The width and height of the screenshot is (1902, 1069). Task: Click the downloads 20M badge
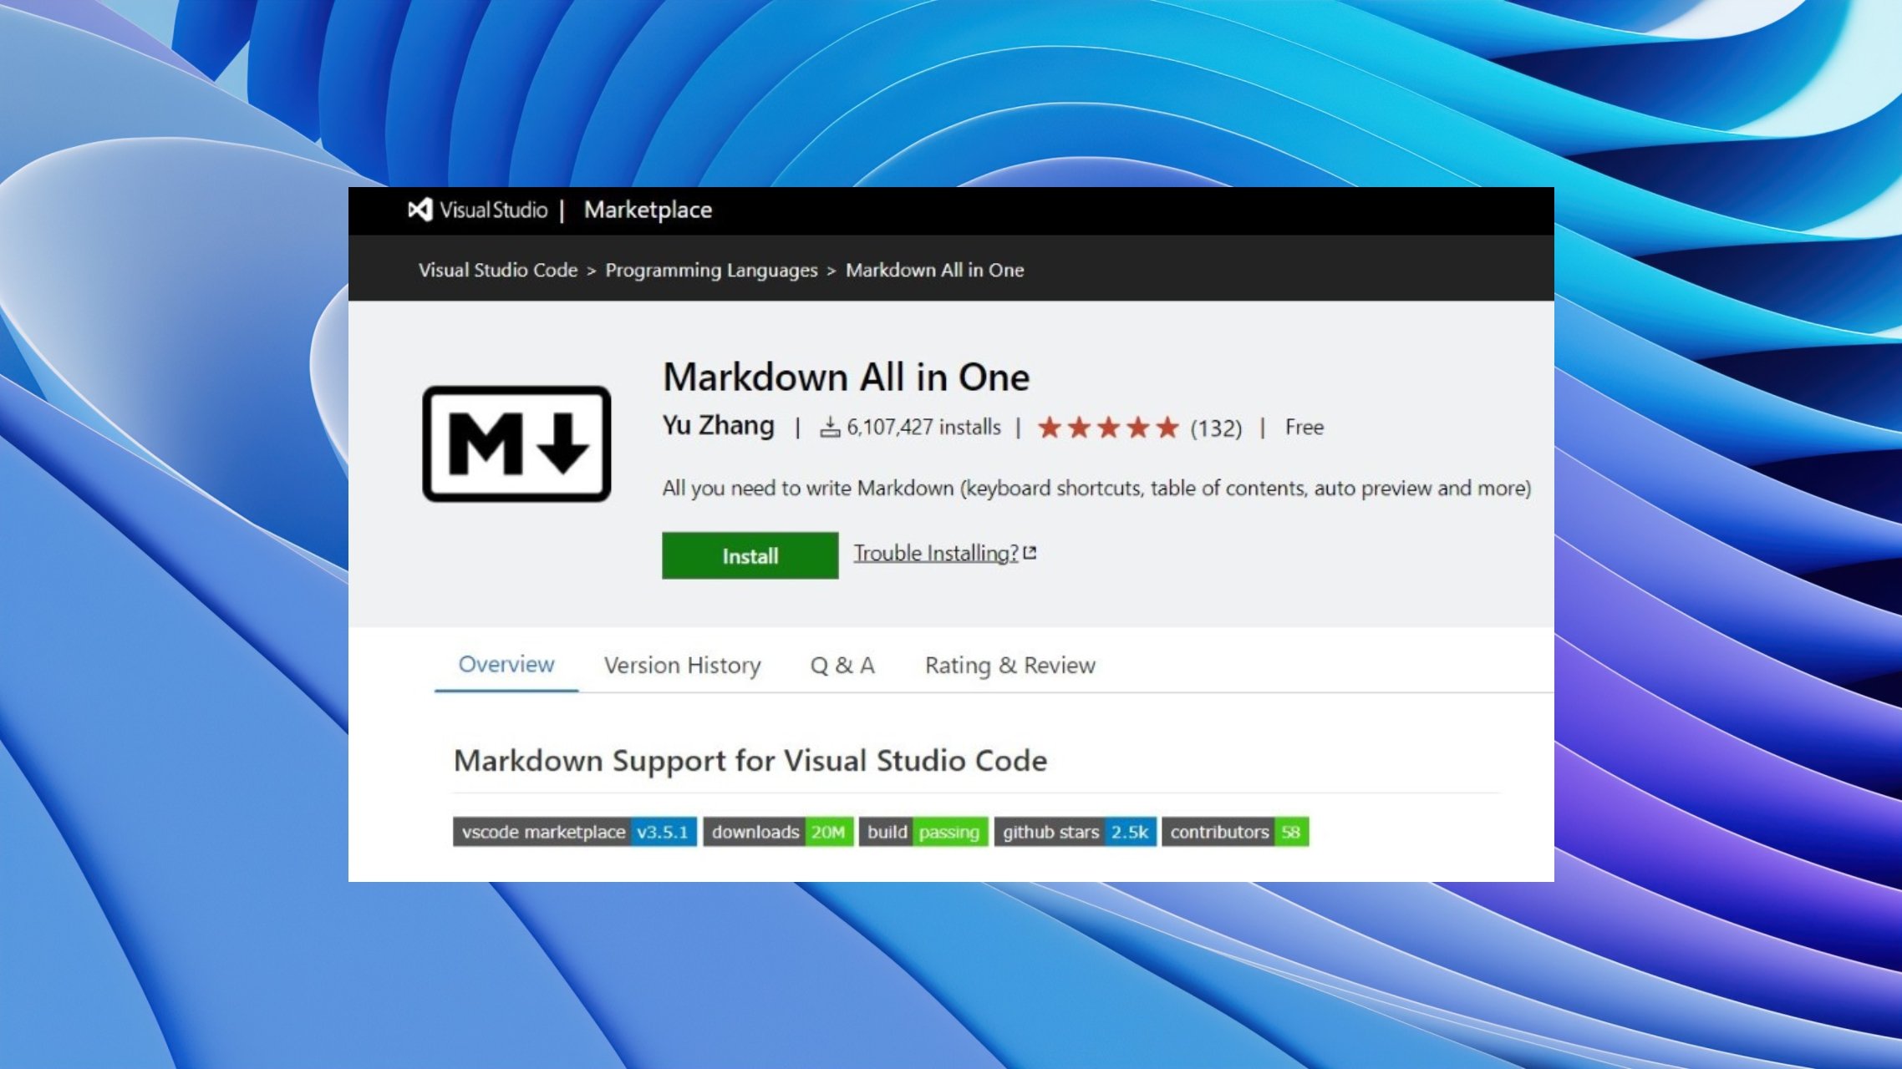coord(778,832)
